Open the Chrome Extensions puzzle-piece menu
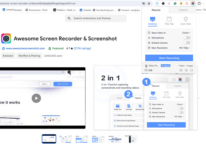The image size is (206, 148). point(199,4)
